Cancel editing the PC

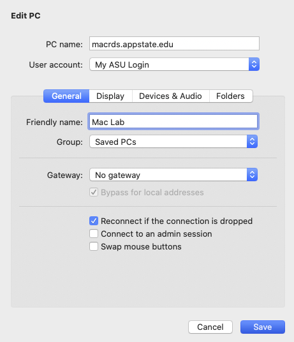[210, 327]
